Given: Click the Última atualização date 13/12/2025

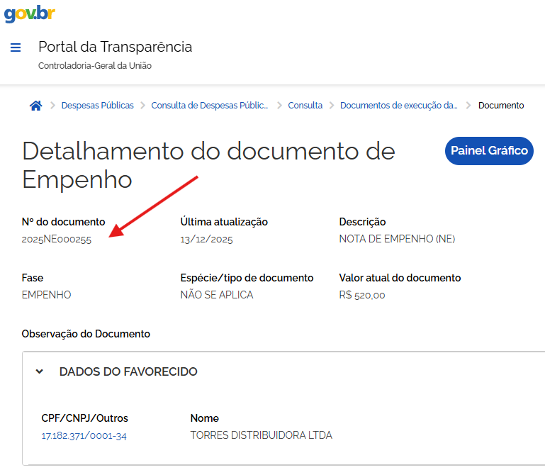Looking at the screenshot, I should click(x=206, y=240).
